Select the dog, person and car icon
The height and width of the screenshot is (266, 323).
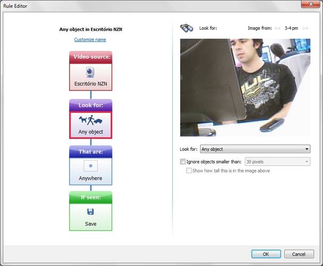tap(90, 120)
